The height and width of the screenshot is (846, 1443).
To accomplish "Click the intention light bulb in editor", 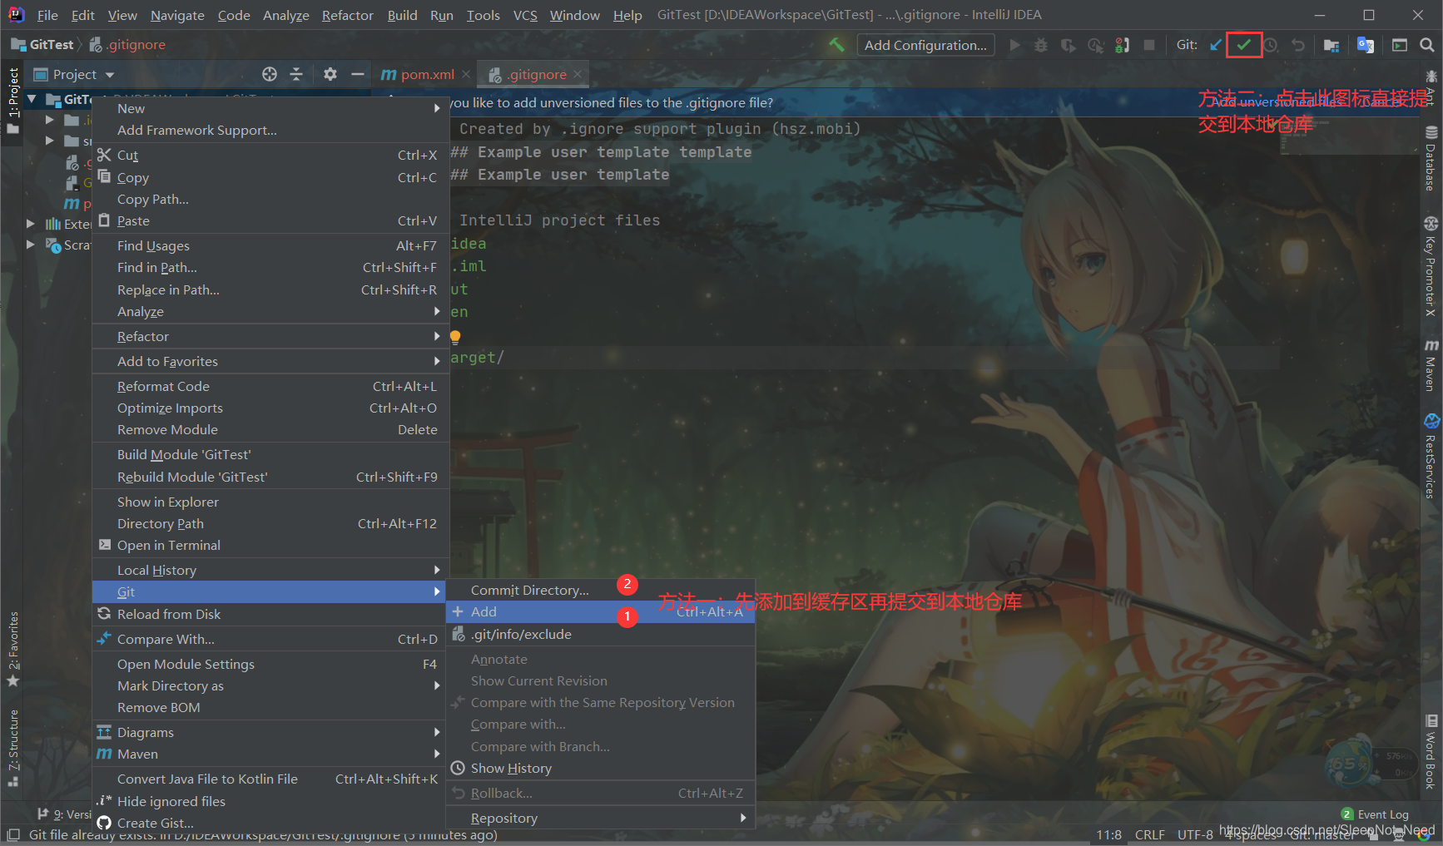I will pos(455,337).
